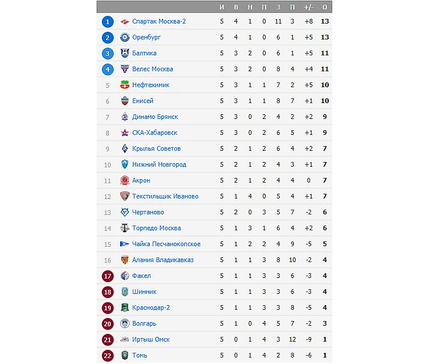Click the Краснодар-2 green crest icon

pos(125,308)
